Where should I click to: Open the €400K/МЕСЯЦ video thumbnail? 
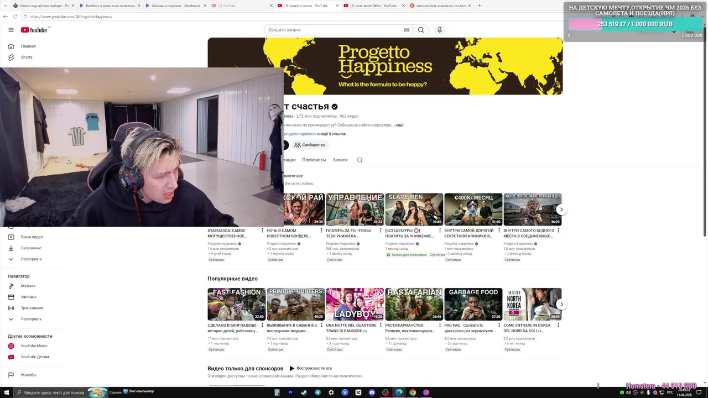[x=473, y=210]
